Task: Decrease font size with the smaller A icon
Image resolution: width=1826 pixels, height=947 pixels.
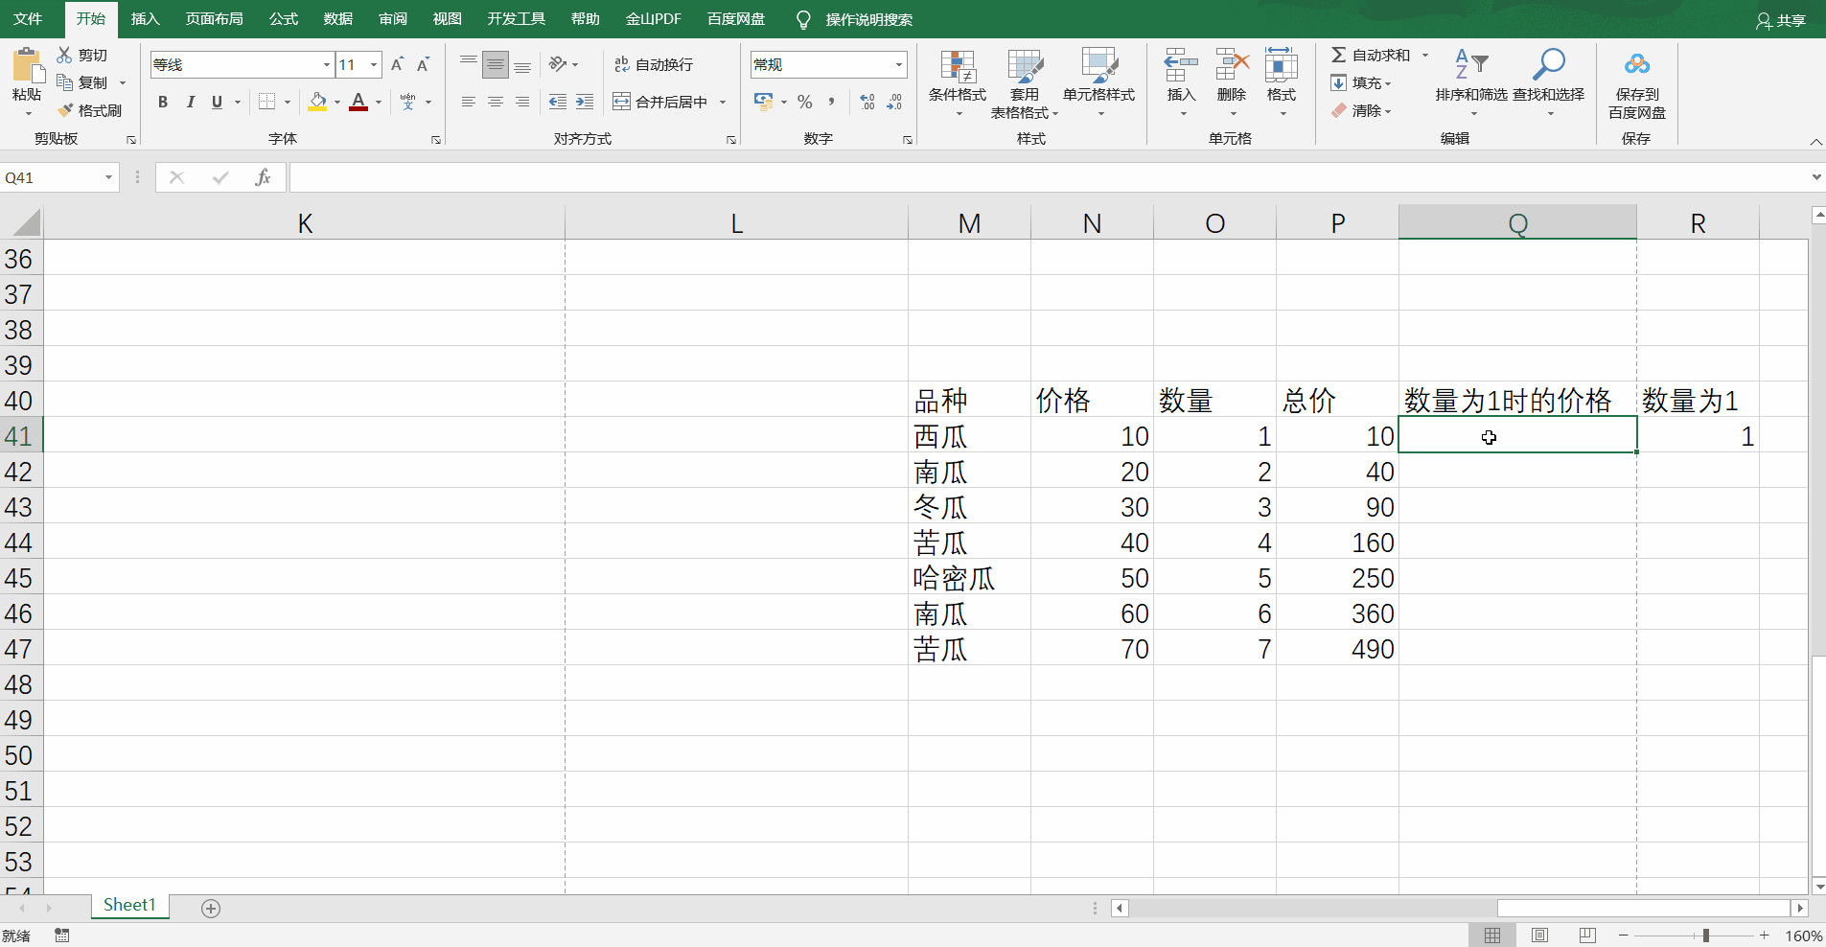Action: click(423, 64)
